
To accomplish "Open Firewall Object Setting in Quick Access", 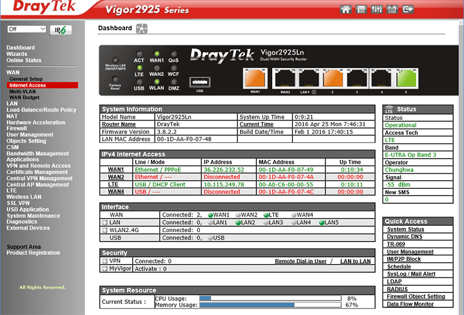I will click(x=416, y=296).
